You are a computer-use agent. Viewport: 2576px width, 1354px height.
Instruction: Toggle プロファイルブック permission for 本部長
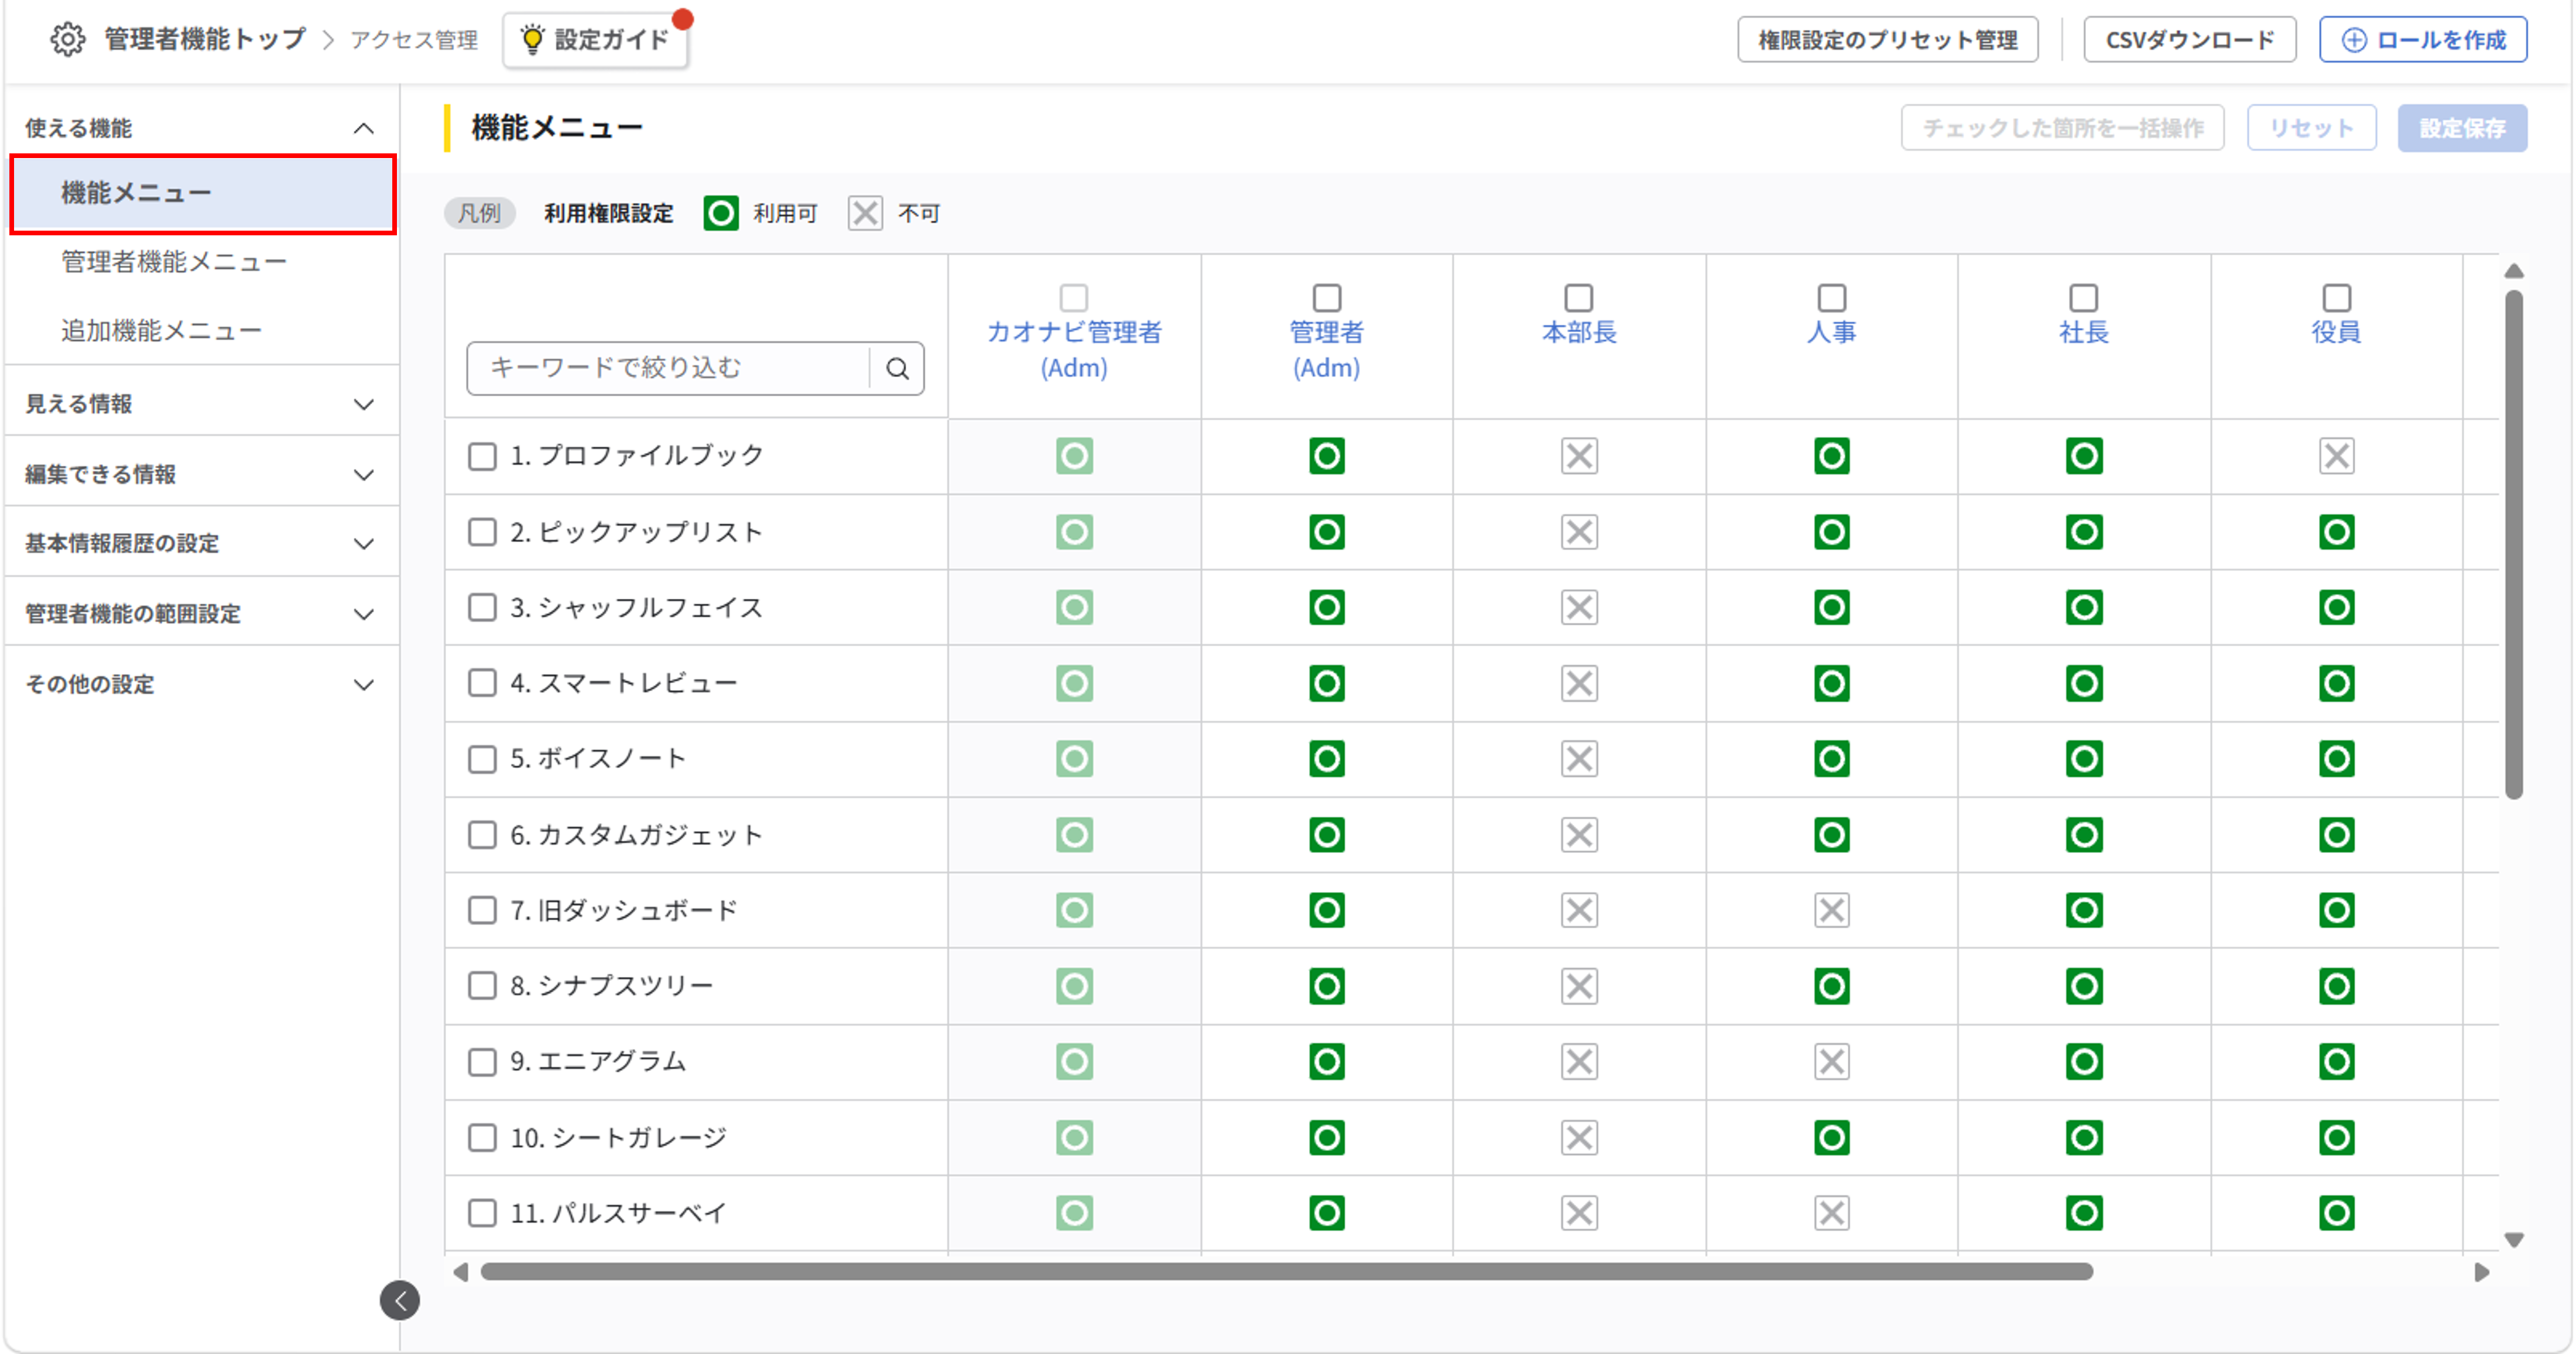[x=1579, y=456]
